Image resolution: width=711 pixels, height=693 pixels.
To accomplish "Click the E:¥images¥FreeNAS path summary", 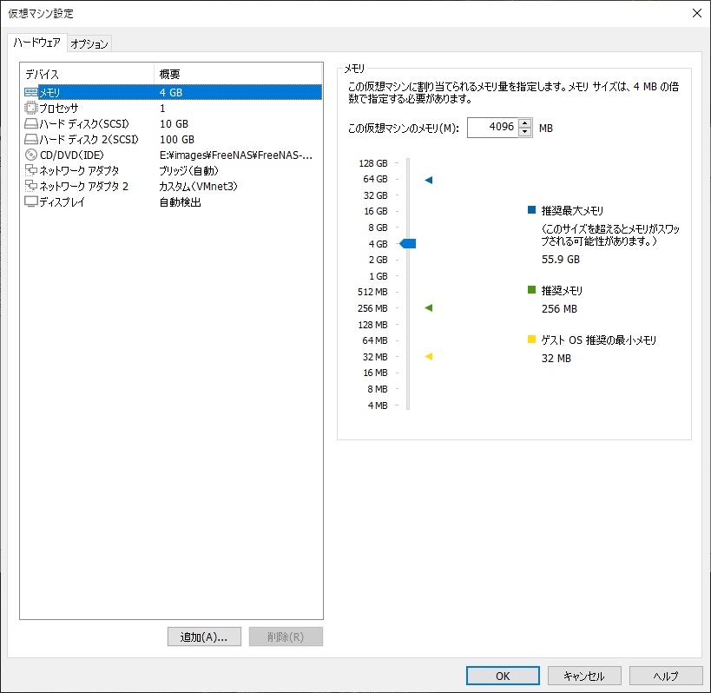I will [x=236, y=155].
